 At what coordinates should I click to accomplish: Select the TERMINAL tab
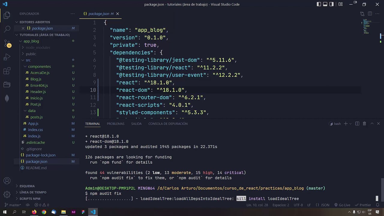92,124
